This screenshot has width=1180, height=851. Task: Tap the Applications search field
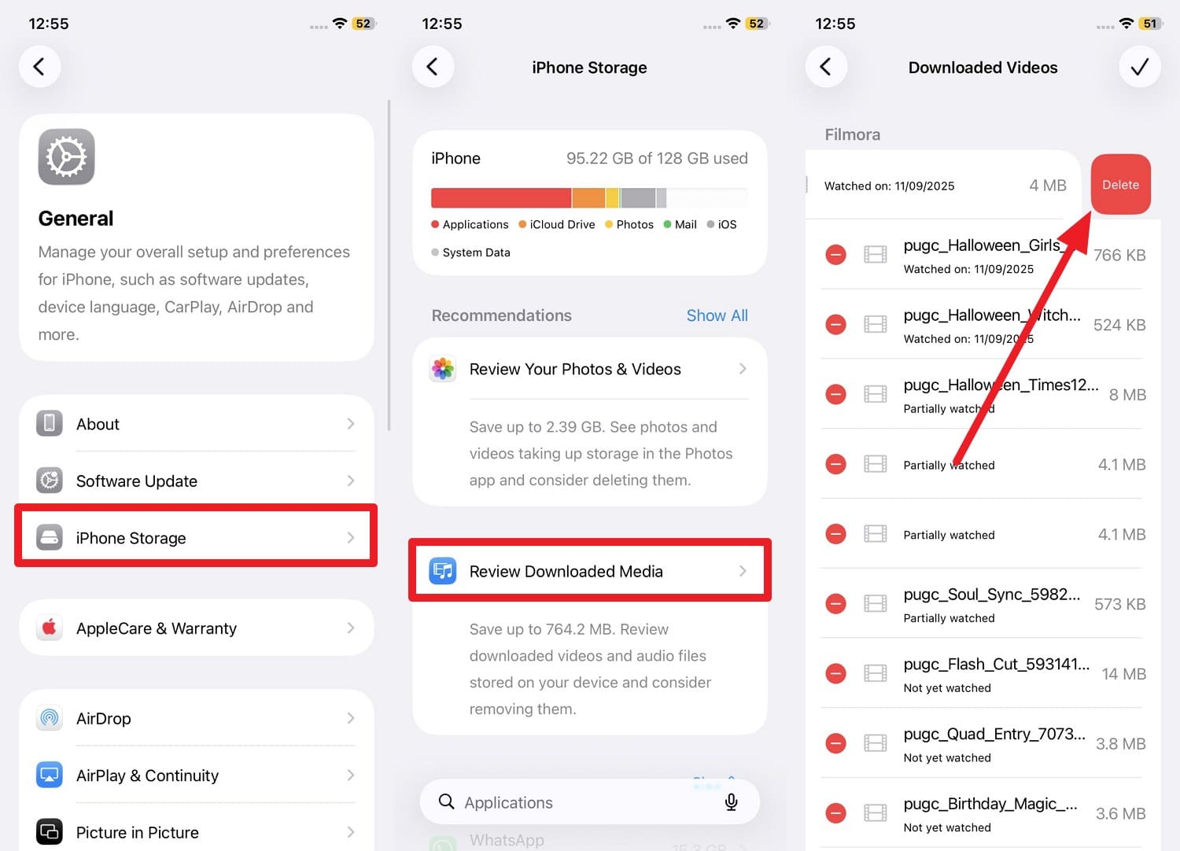click(590, 801)
